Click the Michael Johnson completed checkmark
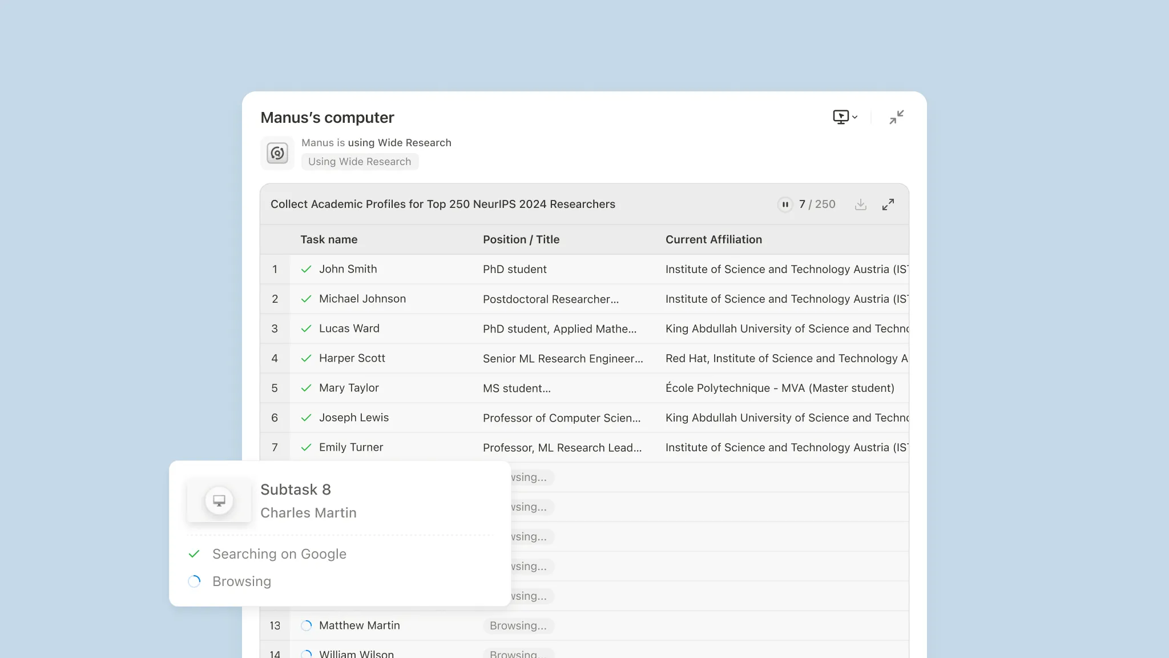1169x658 pixels. pyautogui.click(x=307, y=299)
